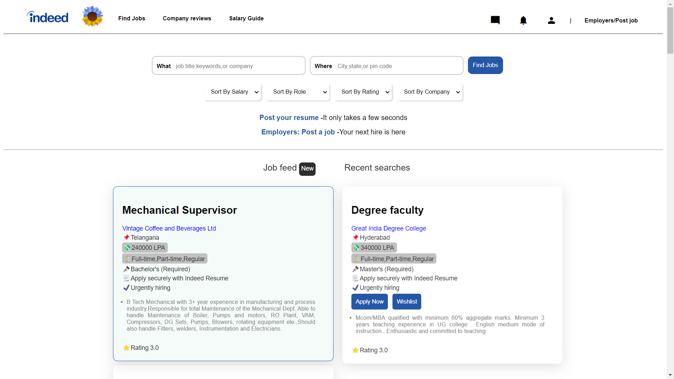
Task: Open the notifications bell icon
Action: point(523,20)
